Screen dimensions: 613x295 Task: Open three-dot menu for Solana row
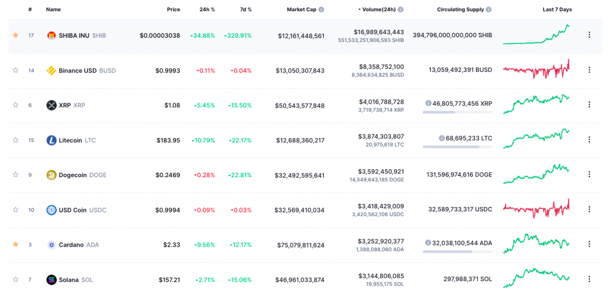point(589,279)
